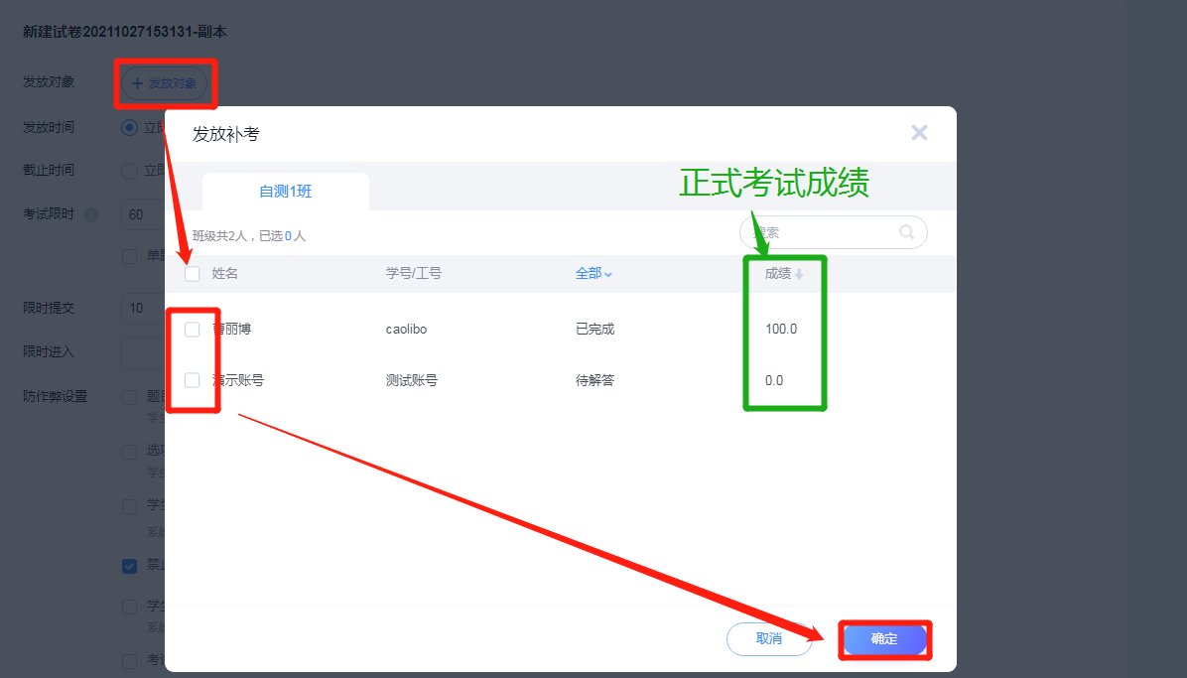
Task: Click score value 0.0
Action: click(774, 380)
